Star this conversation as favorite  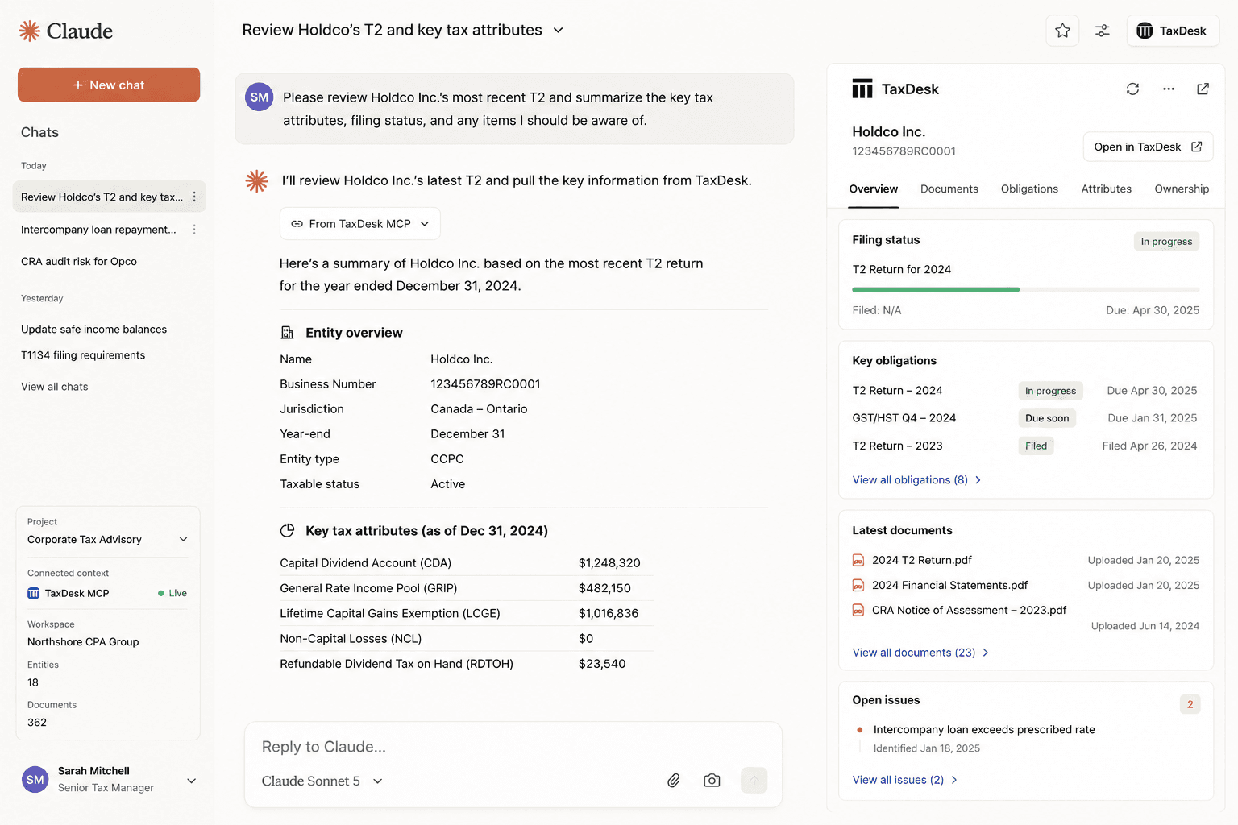click(1062, 31)
